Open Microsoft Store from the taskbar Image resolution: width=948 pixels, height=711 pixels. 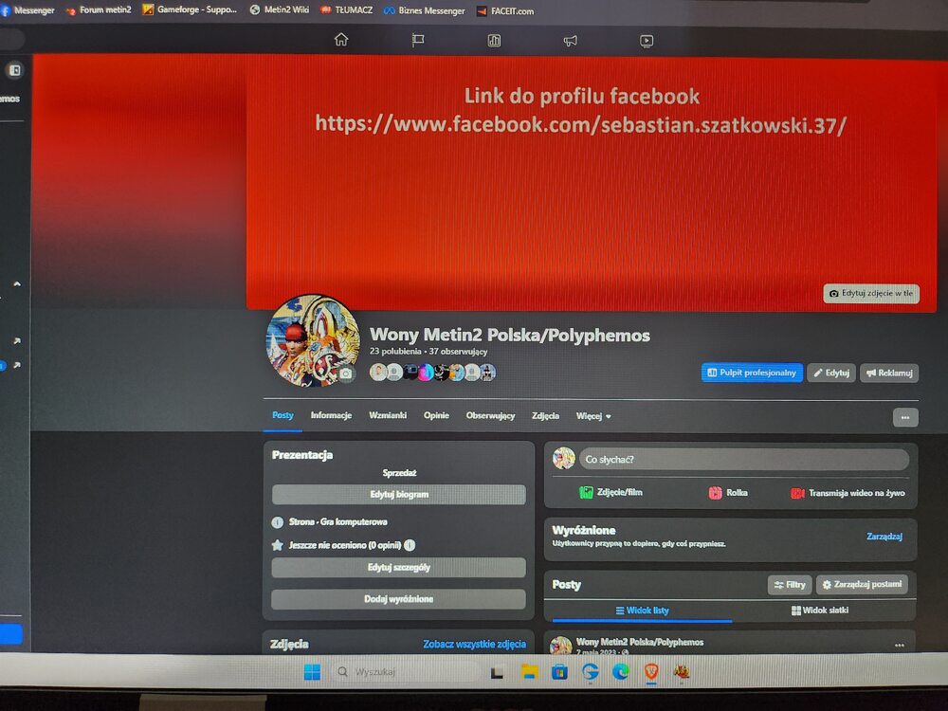click(x=560, y=672)
